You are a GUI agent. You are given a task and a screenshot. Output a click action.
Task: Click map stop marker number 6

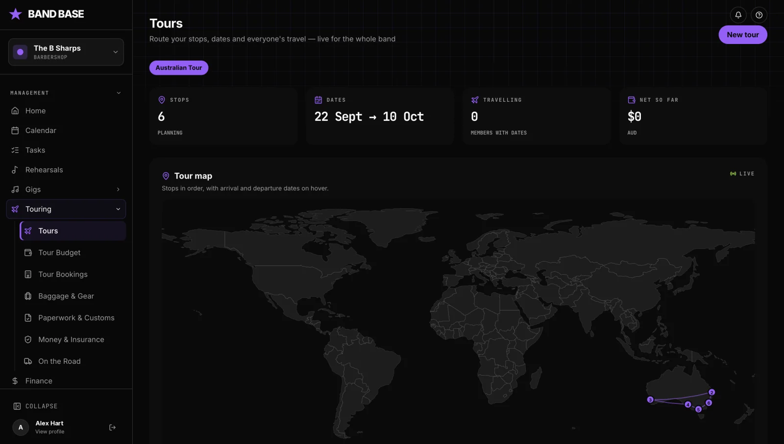(x=709, y=403)
